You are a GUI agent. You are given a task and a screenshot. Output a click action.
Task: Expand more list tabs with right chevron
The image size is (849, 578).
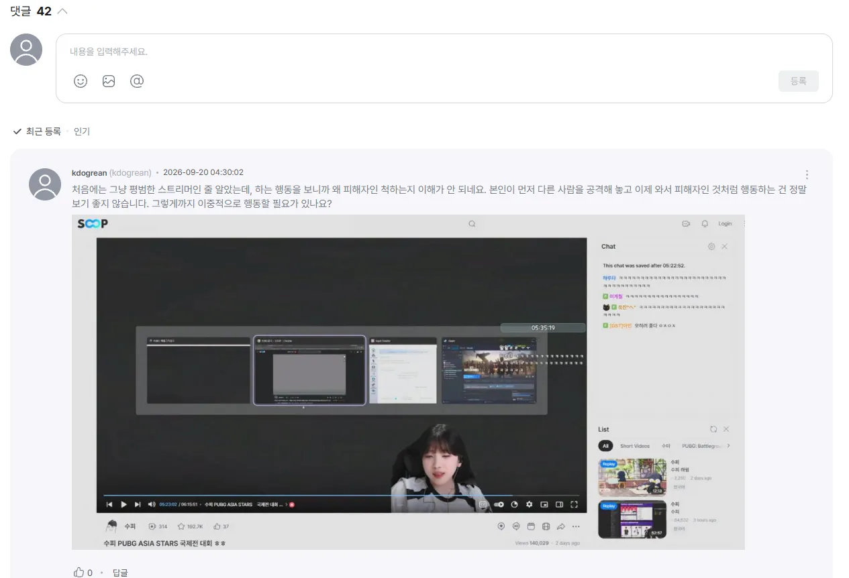[729, 446]
